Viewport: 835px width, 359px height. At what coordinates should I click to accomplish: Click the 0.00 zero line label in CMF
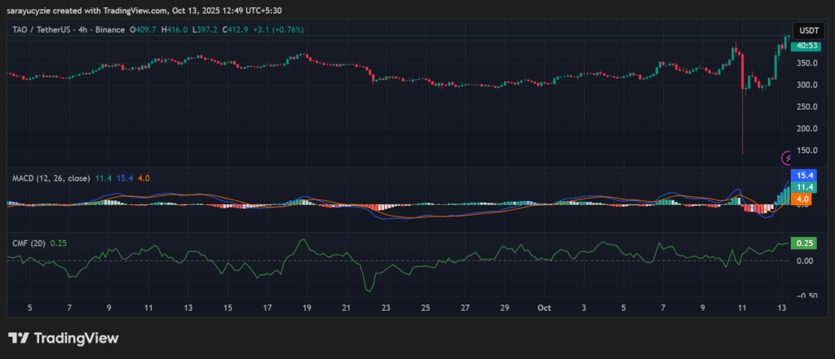(806, 260)
